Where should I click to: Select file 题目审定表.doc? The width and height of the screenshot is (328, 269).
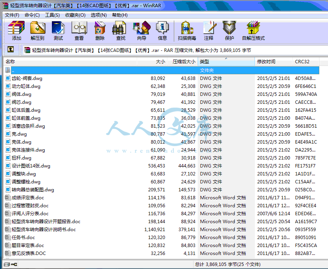click(28, 246)
